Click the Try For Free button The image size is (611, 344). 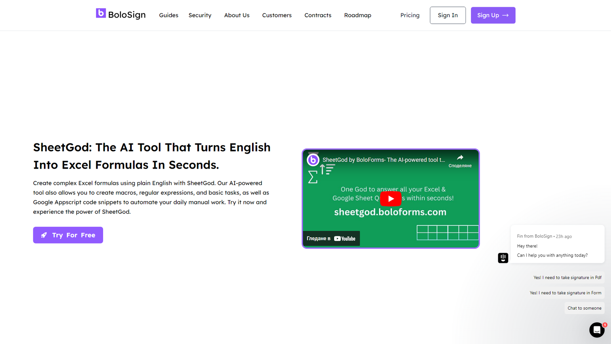[68, 235]
